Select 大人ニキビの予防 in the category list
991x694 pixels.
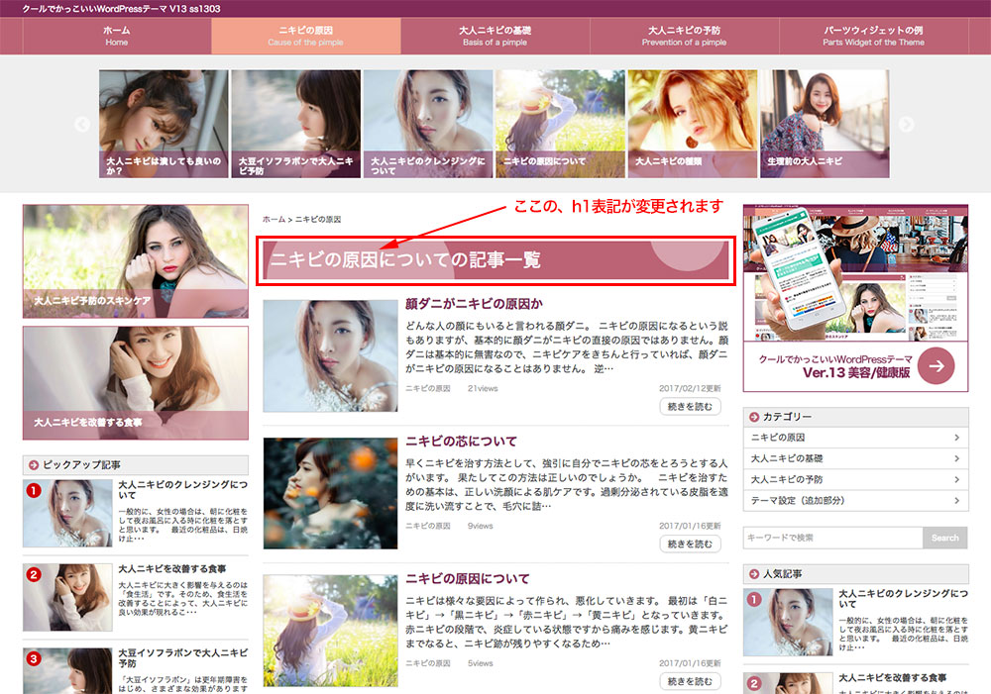pyautogui.click(x=856, y=480)
